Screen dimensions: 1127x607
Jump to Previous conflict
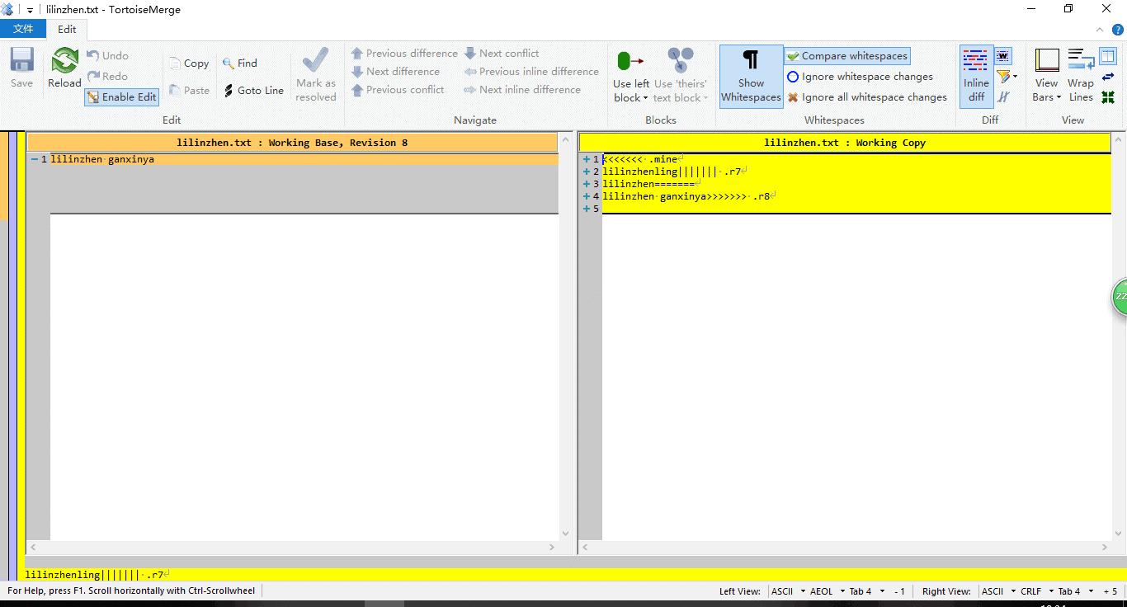click(x=398, y=90)
